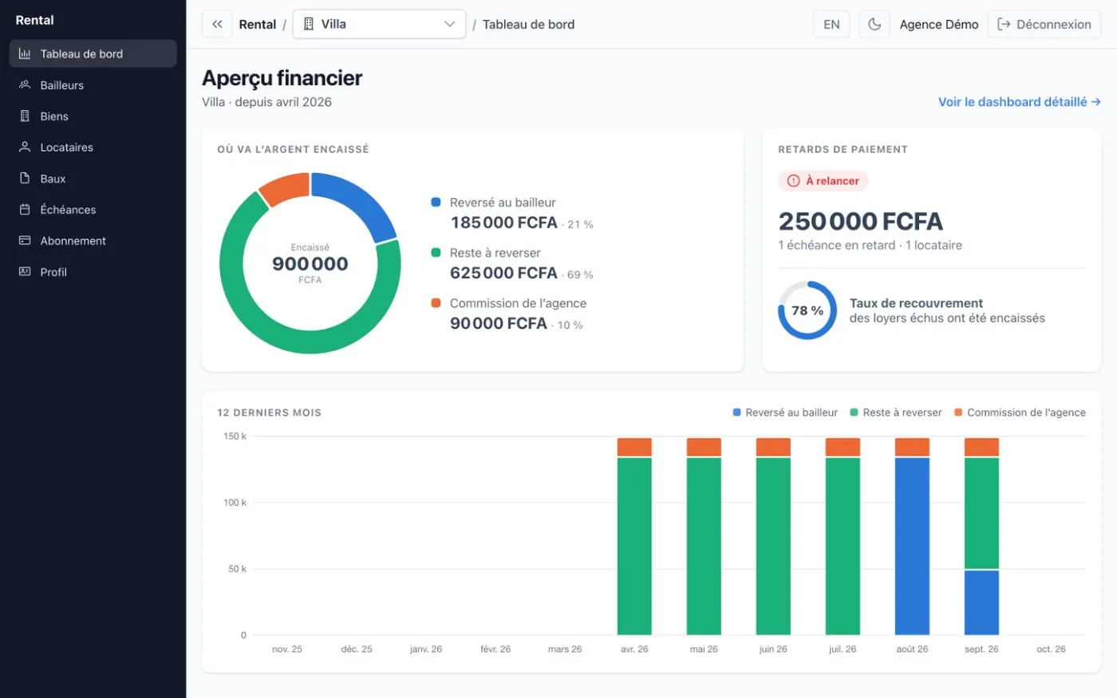
Task: Click the 1 échéance en retard text
Action: coord(837,246)
